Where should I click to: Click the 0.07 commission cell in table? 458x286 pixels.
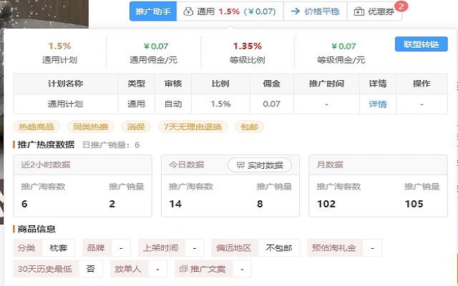[x=272, y=104]
